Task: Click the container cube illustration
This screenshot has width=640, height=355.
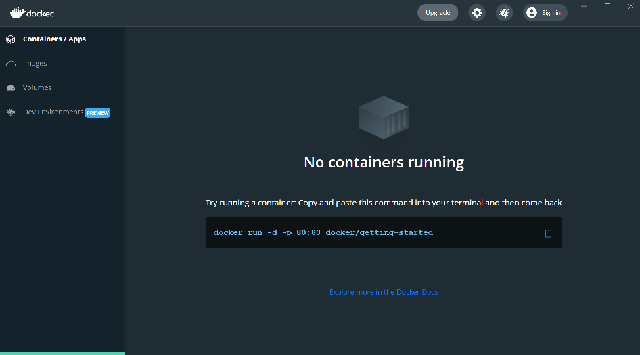Action: point(384,117)
